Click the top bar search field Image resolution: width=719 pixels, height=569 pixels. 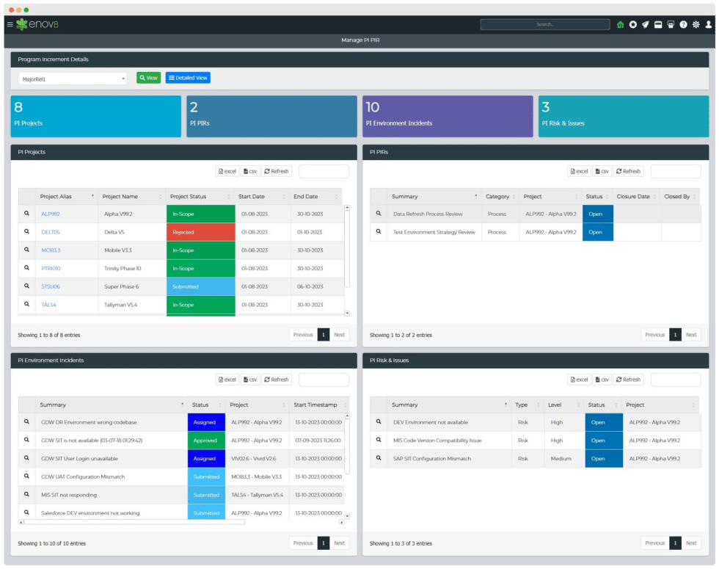(544, 23)
